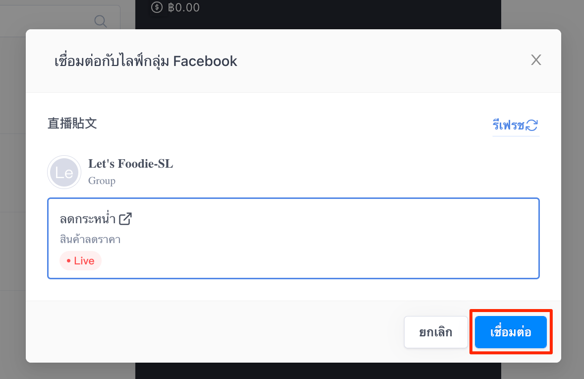Click the ฿0.00 amount text
584x379 pixels.
tap(183, 7)
